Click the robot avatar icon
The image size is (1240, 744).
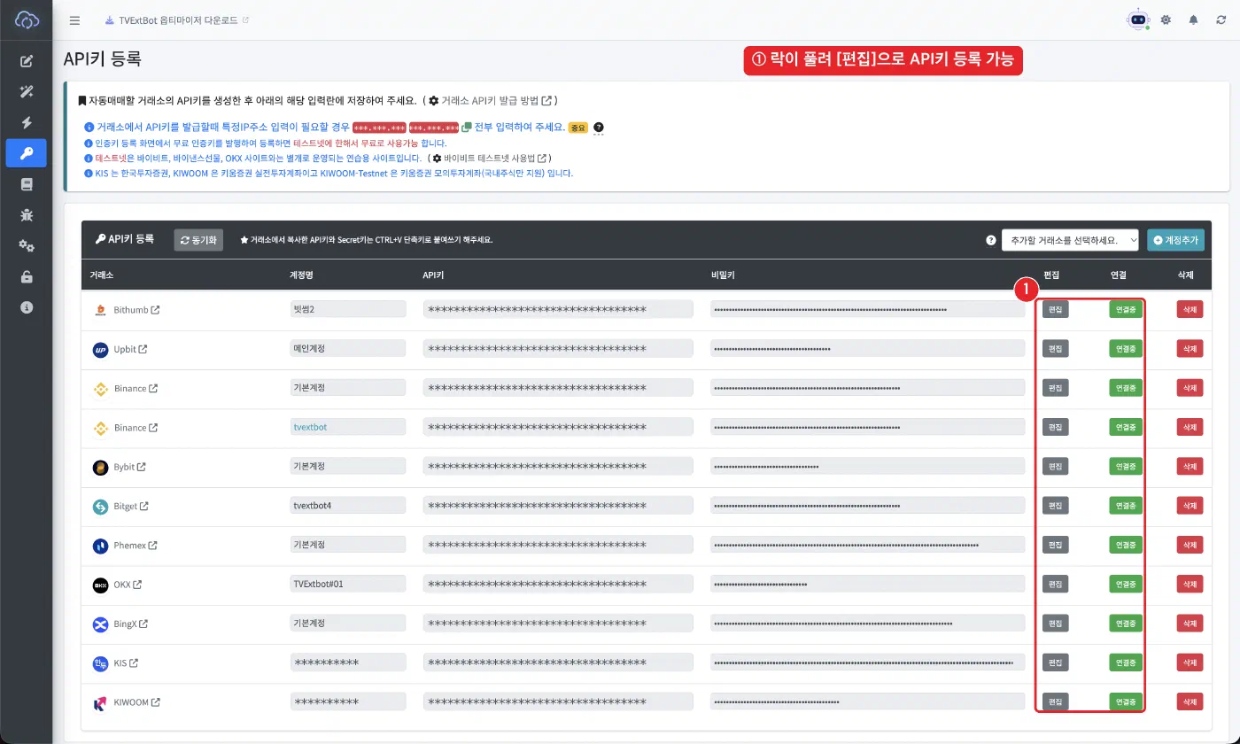(1137, 19)
